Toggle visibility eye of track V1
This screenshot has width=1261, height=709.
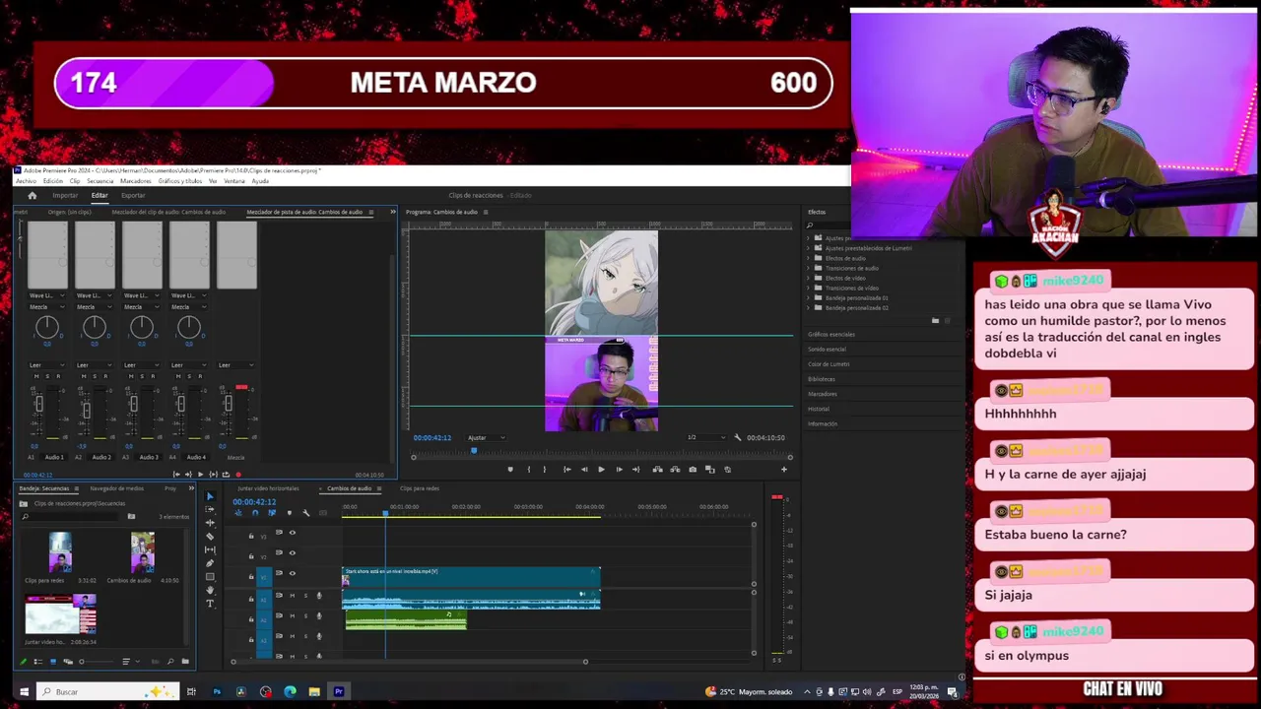pos(293,573)
